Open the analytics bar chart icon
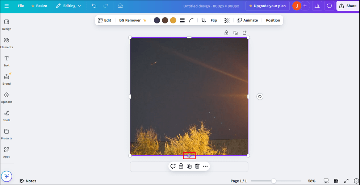 tap(317, 6)
